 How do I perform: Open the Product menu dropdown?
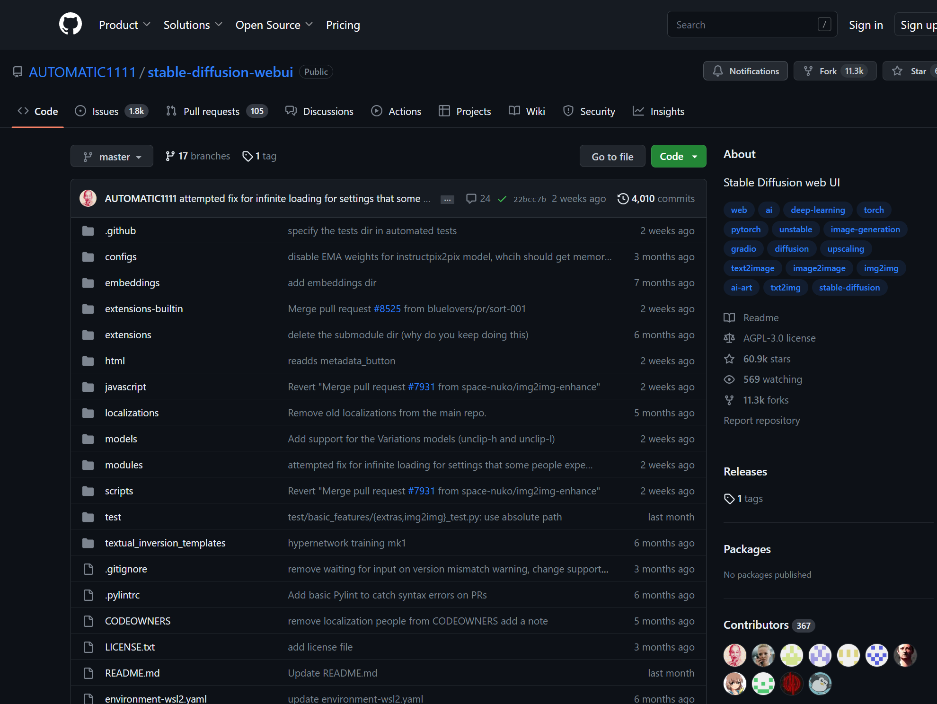[124, 25]
